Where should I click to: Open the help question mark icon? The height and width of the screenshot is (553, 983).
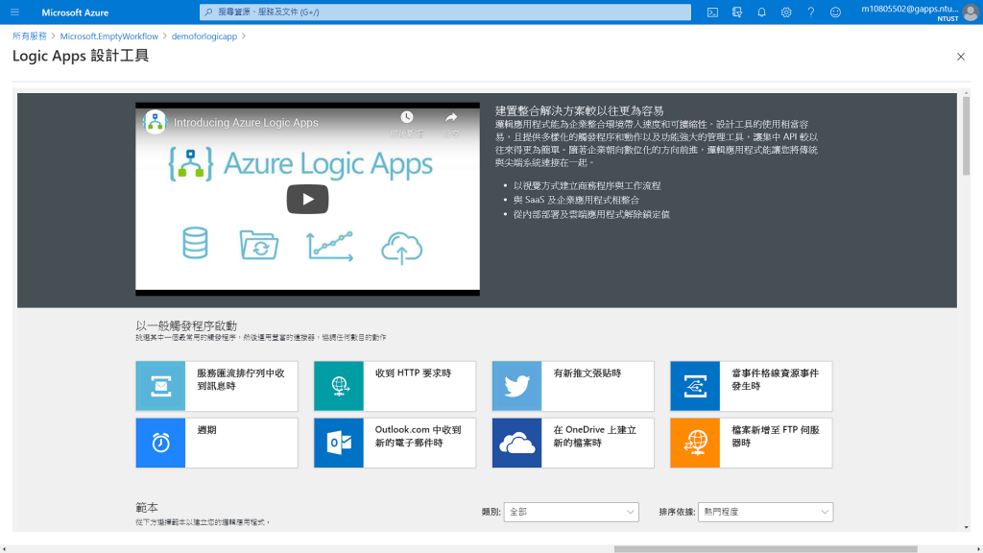(x=810, y=12)
